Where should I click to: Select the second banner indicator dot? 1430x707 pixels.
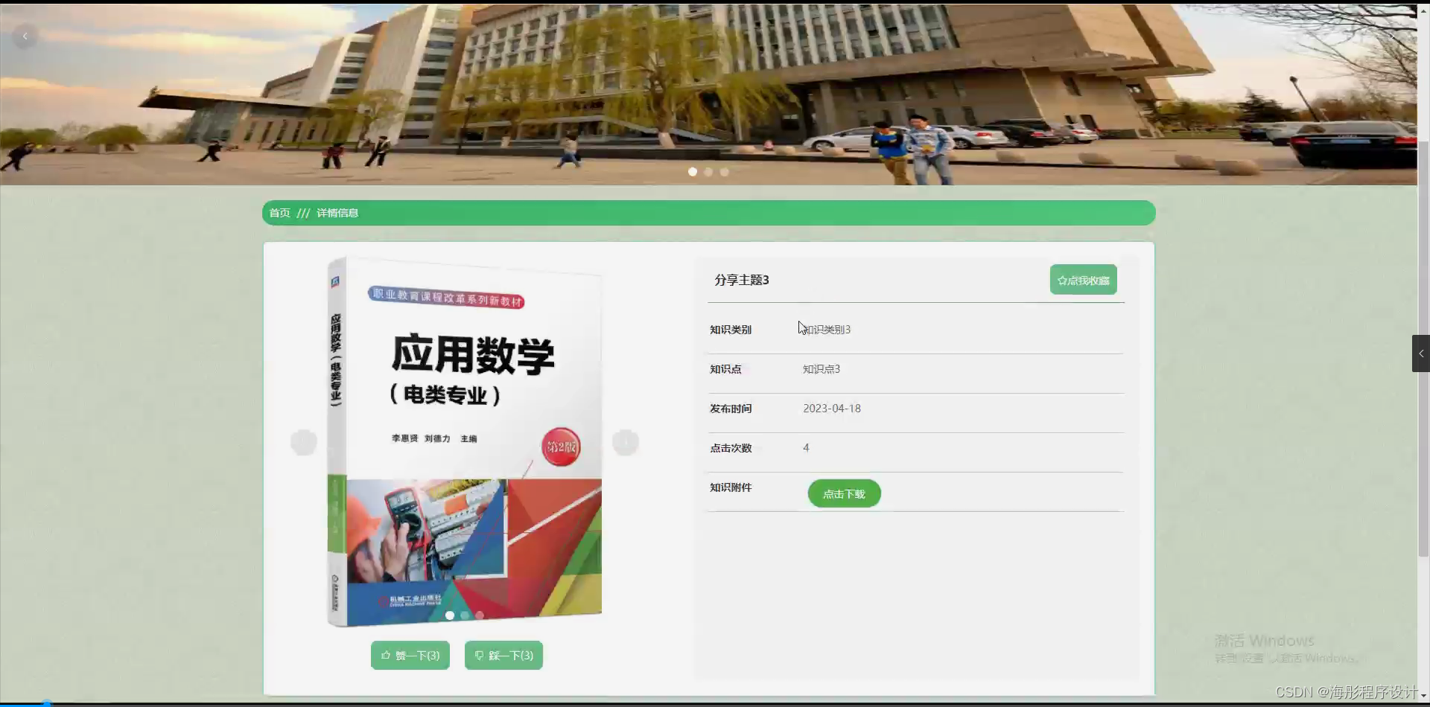tap(708, 171)
